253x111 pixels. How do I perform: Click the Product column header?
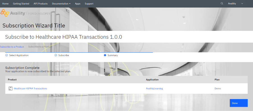tap(12, 80)
